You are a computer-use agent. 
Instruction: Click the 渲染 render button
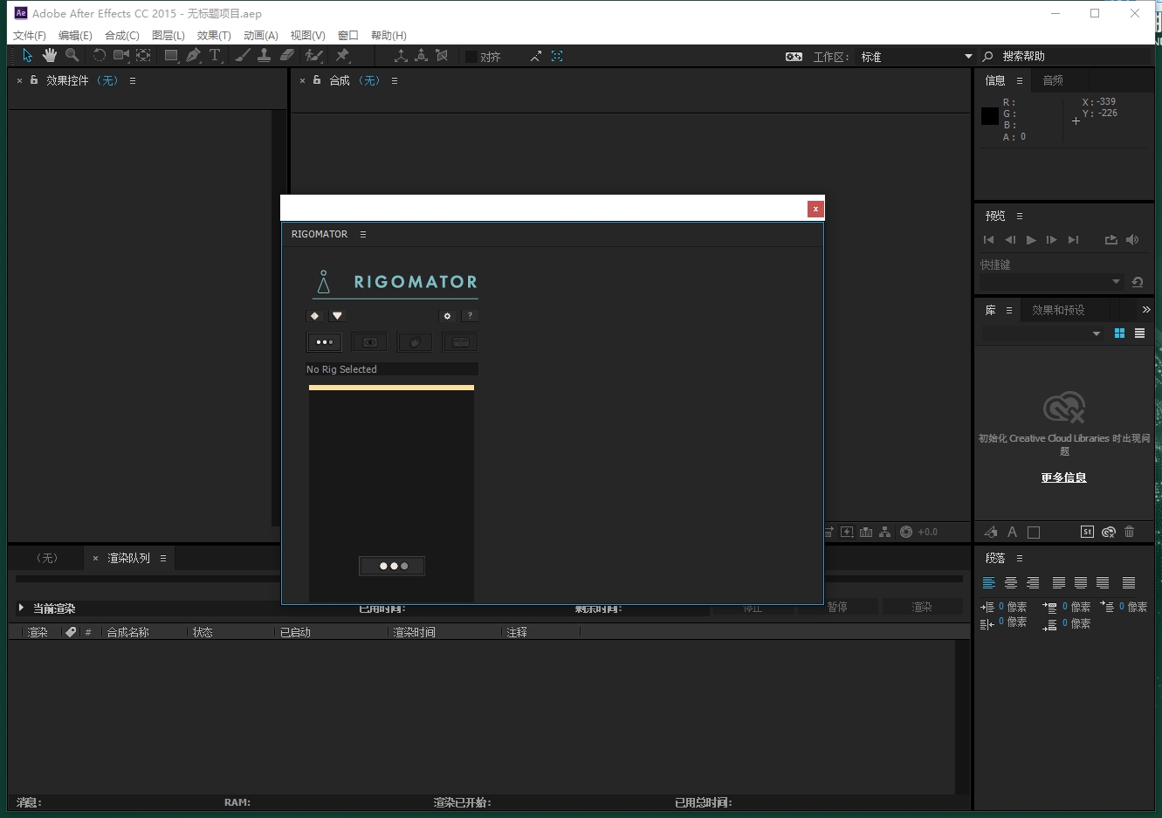(922, 607)
